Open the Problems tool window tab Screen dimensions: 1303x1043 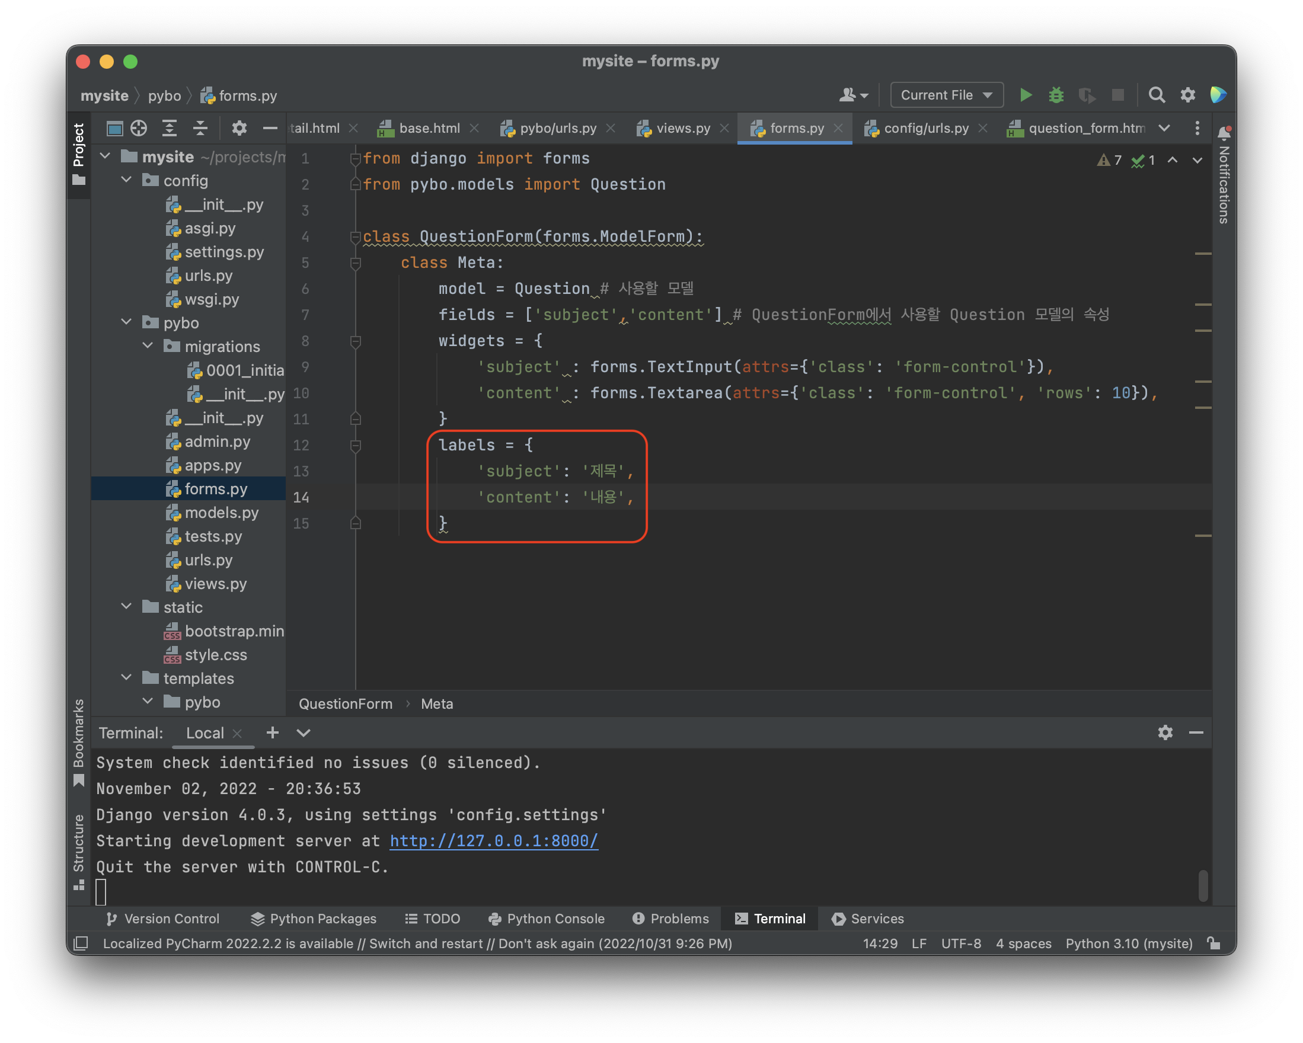[671, 919]
